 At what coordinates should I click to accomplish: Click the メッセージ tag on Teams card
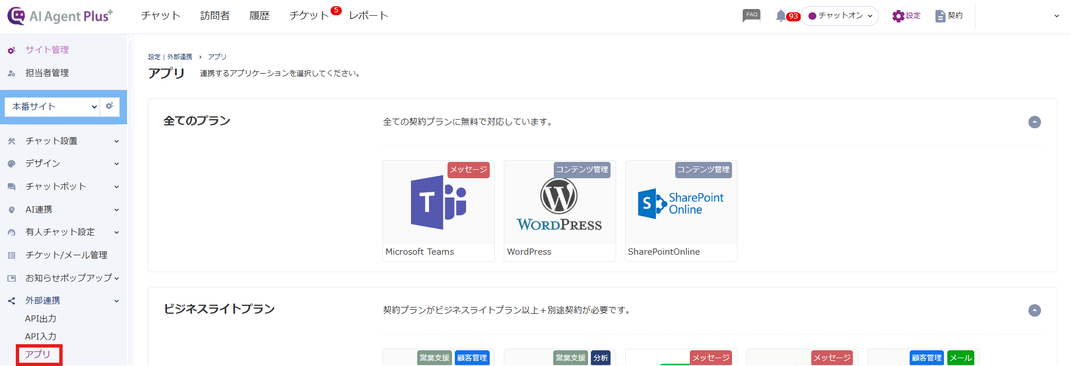pos(468,170)
